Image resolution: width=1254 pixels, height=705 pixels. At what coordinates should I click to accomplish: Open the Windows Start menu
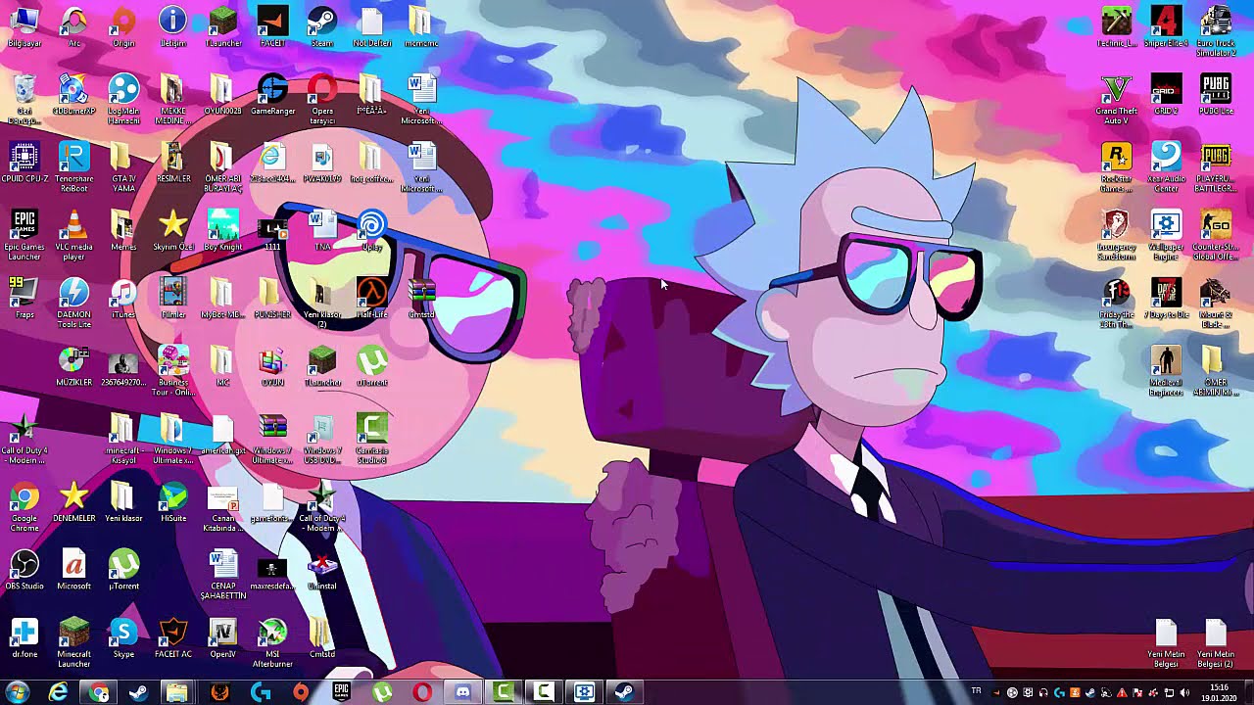click(17, 692)
